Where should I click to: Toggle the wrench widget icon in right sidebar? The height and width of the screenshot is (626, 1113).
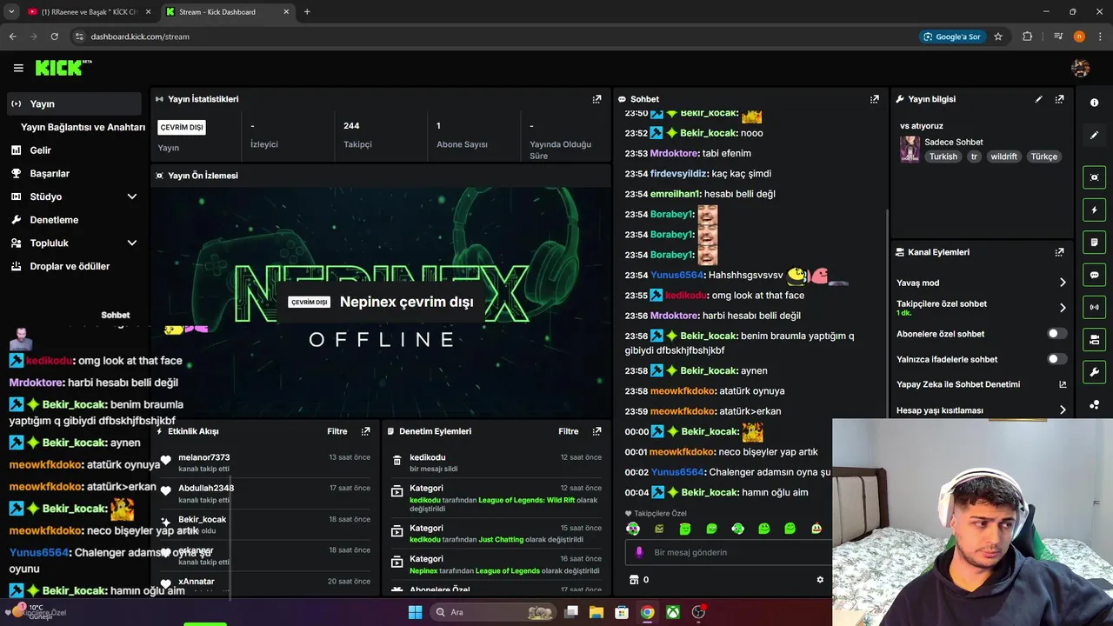pyautogui.click(x=1094, y=372)
